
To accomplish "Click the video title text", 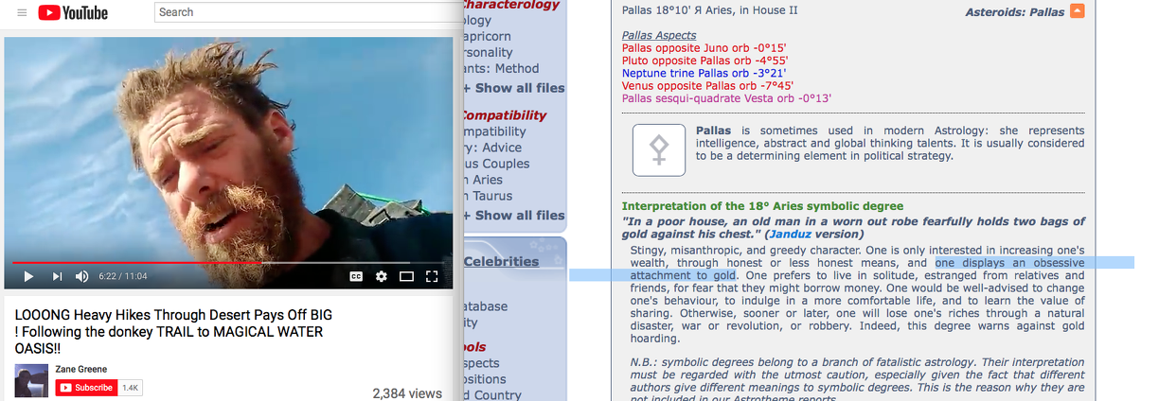I will [x=173, y=333].
